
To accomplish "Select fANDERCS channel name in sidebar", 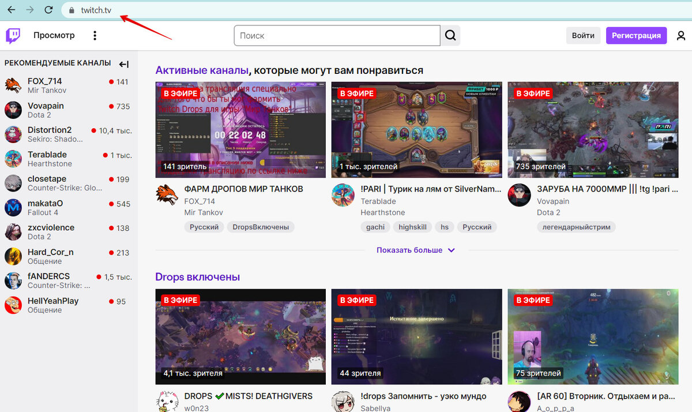I will pyautogui.click(x=48, y=276).
